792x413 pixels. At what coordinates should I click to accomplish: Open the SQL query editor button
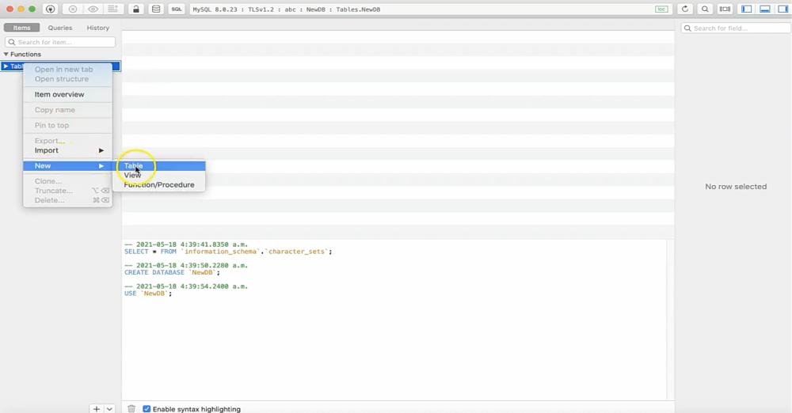[x=177, y=9]
